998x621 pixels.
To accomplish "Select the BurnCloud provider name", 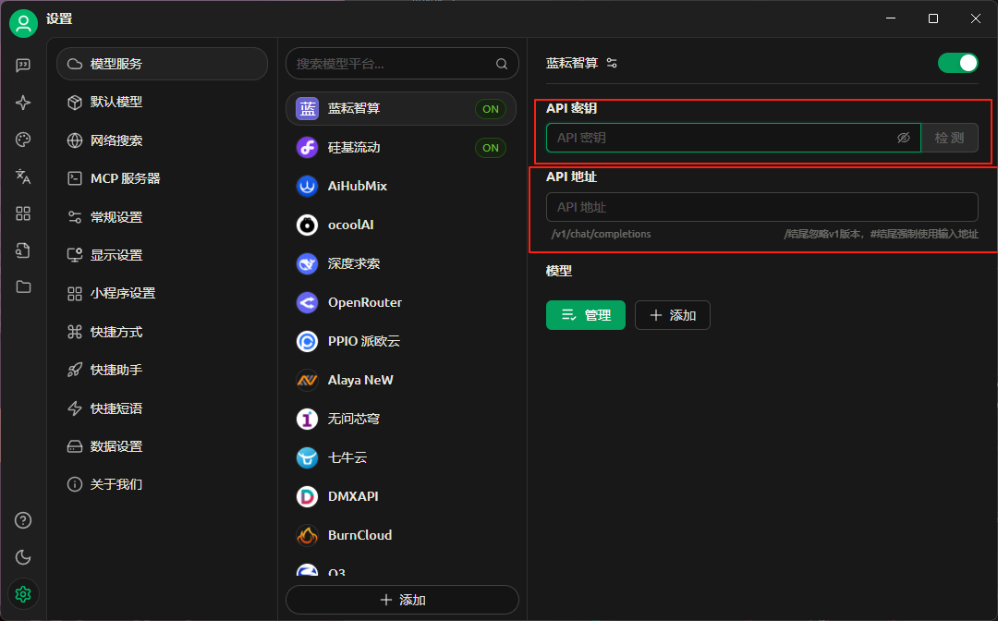I will (x=359, y=535).
